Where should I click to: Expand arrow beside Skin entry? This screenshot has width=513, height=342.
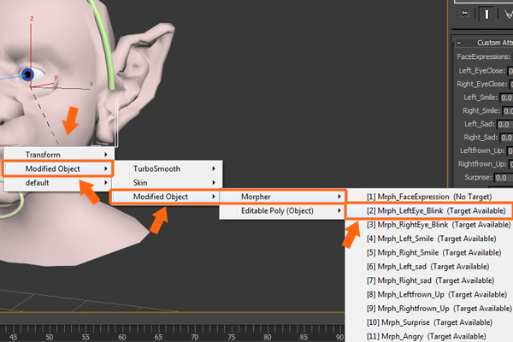(x=214, y=183)
